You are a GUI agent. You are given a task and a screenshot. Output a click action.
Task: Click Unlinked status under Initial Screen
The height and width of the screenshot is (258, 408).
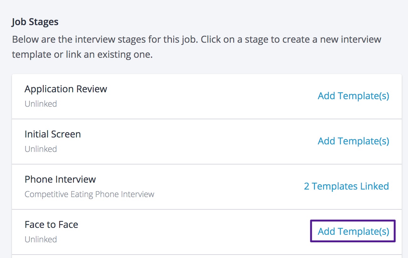click(41, 149)
